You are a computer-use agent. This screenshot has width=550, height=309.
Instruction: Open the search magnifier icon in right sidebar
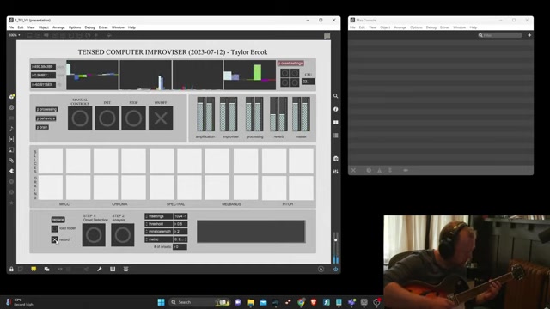coord(336,96)
